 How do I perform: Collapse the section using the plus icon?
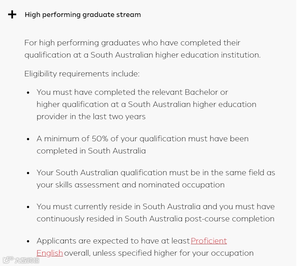point(12,15)
